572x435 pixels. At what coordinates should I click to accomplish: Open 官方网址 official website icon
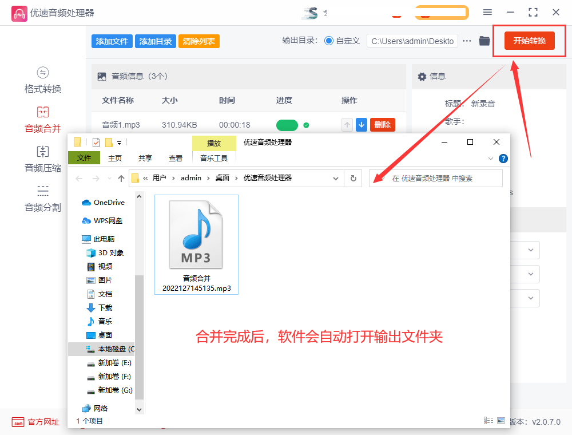(x=18, y=422)
